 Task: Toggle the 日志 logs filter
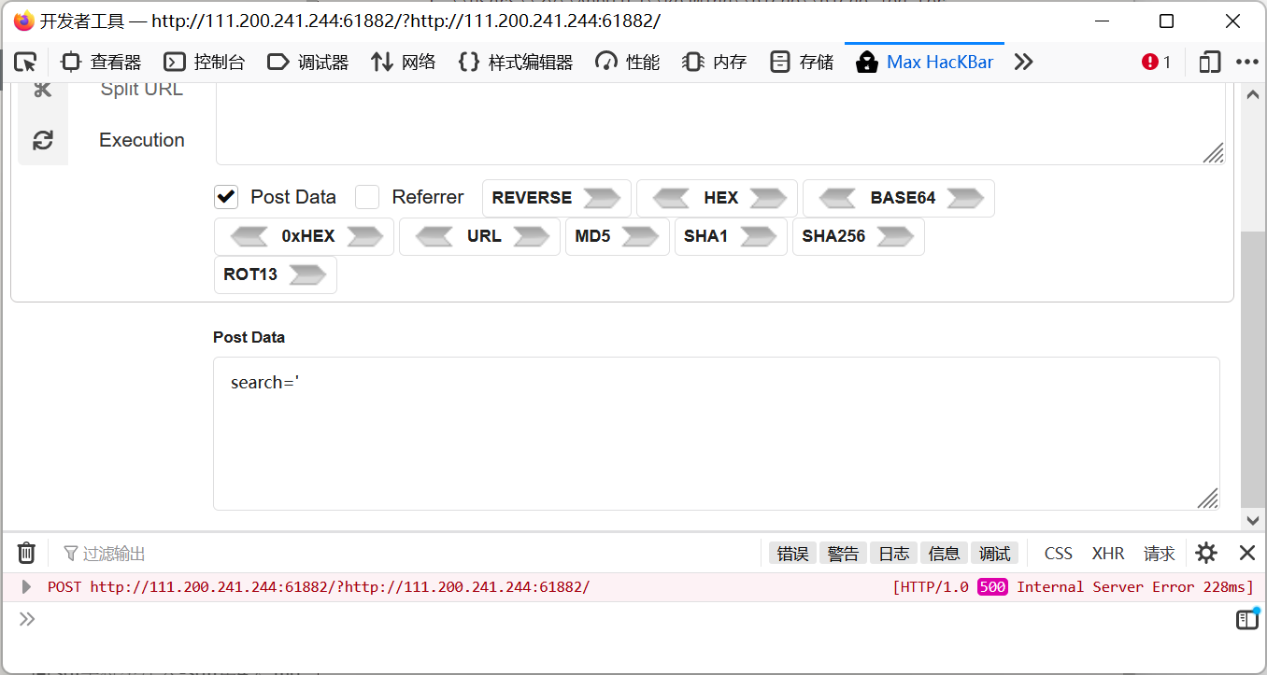pyautogui.click(x=894, y=554)
